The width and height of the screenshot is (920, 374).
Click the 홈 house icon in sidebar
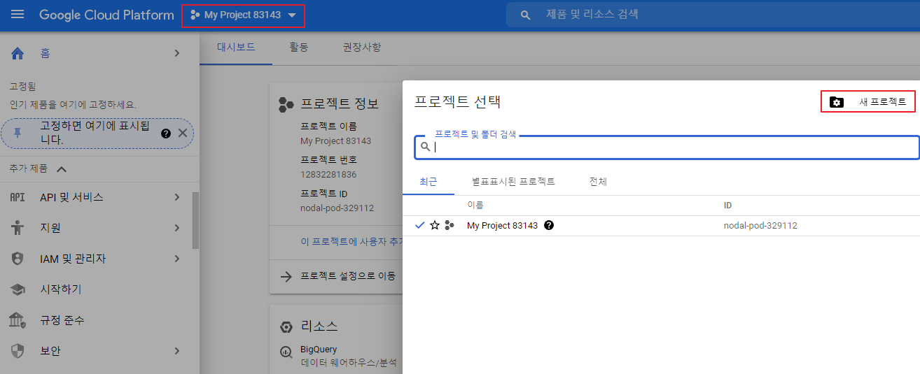point(18,53)
